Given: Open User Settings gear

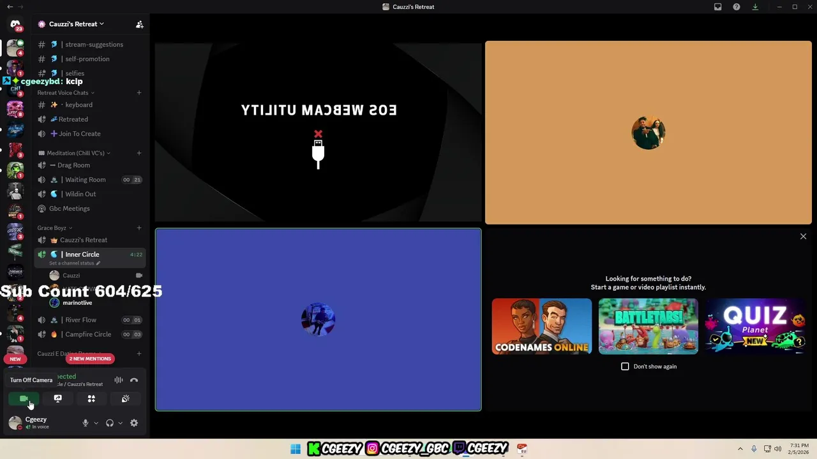Looking at the screenshot, I should (x=134, y=423).
